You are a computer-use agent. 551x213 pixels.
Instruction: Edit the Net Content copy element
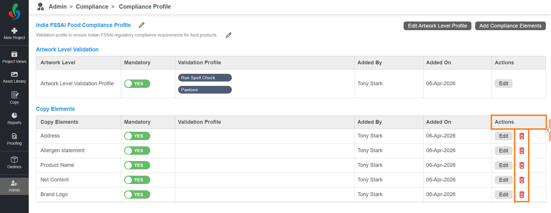503,180
